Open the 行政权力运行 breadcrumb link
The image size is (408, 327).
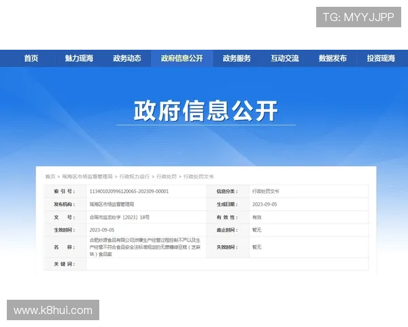point(135,176)
